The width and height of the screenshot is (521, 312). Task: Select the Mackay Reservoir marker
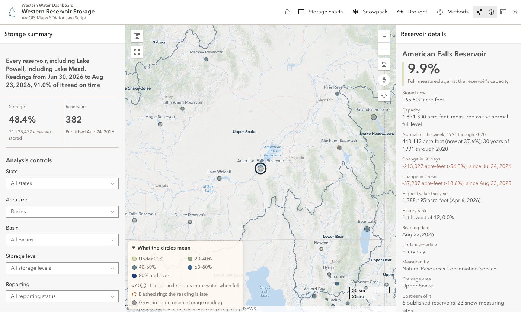(206, 59)
